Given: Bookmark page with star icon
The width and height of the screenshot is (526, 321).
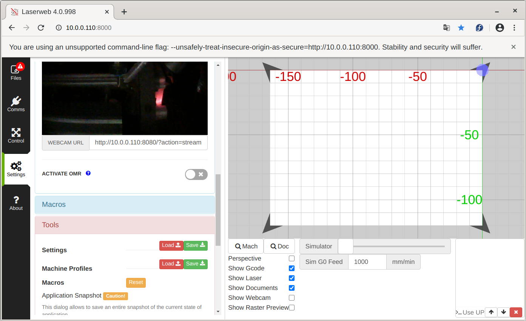Looking at the screenshot, I should pos(461,28).
